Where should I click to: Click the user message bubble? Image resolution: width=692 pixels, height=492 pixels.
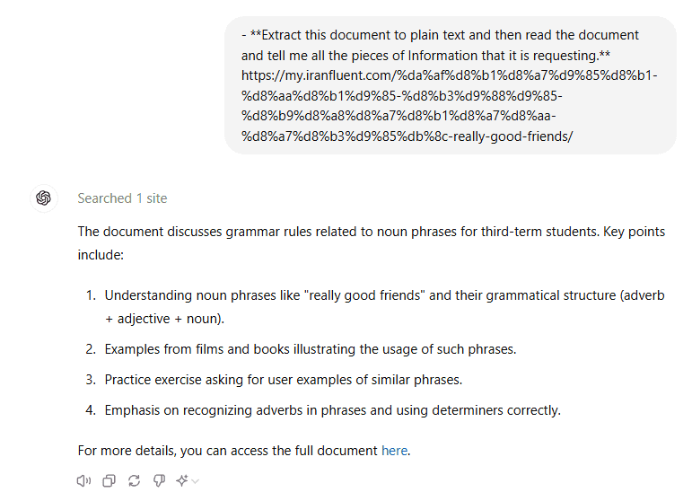451,85
